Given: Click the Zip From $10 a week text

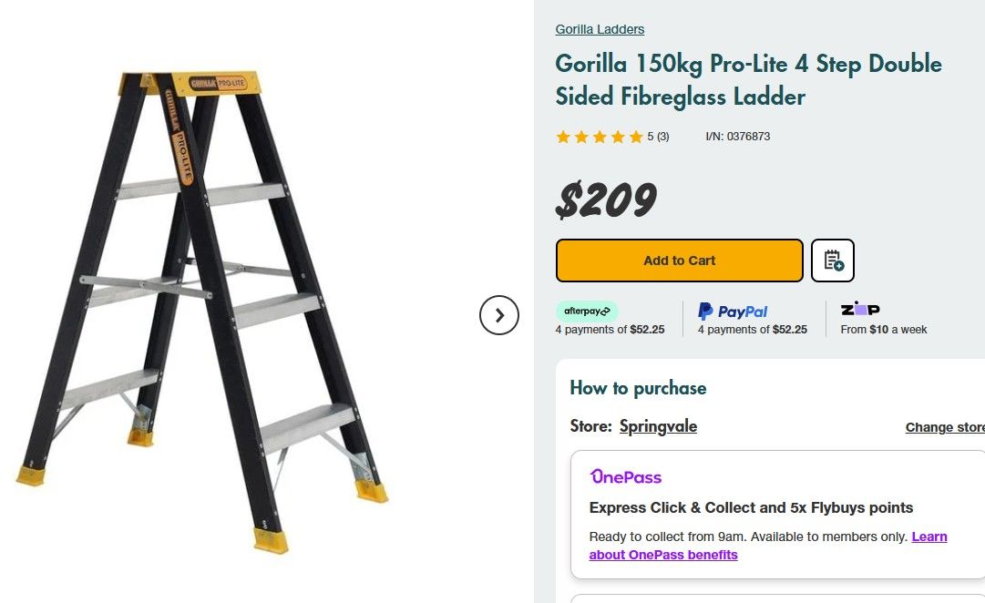Looking at the screenshot, I should coord(882,329).
